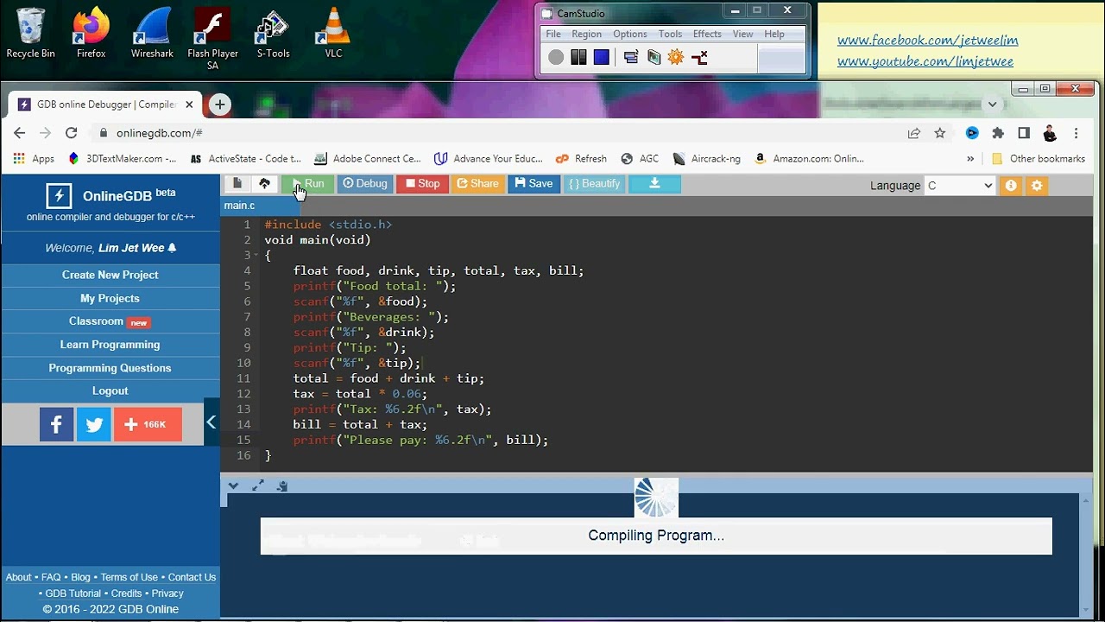Go to My Projects

110,298
